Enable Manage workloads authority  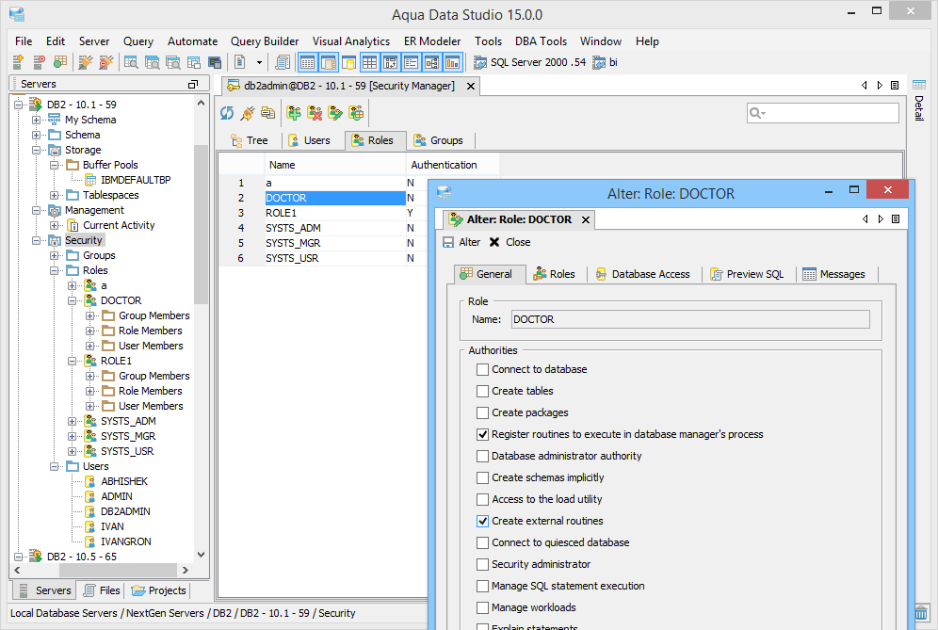click(482, 607)
